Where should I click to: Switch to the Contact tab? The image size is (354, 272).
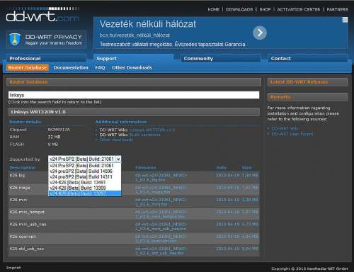pyautogui.click(x=308, y=58)
